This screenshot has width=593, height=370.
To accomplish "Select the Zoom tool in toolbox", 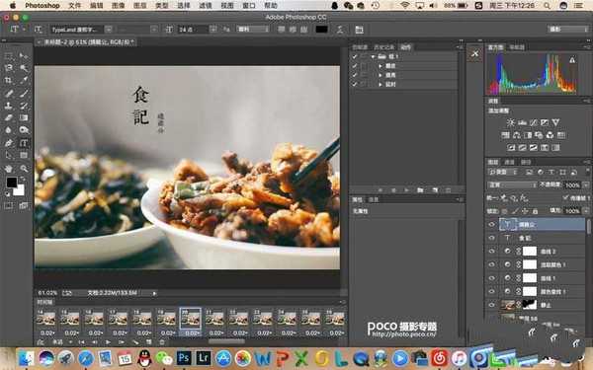I will pyautogui.click(x=24, y=169).
